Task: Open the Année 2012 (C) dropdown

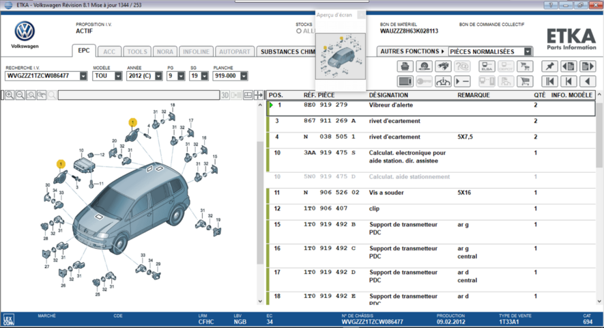Action: pyautogui.click(x=158, y=76)
